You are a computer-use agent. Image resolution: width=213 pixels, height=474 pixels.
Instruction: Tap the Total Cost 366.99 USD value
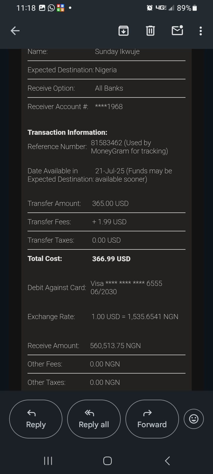click(x=111, y=259)
